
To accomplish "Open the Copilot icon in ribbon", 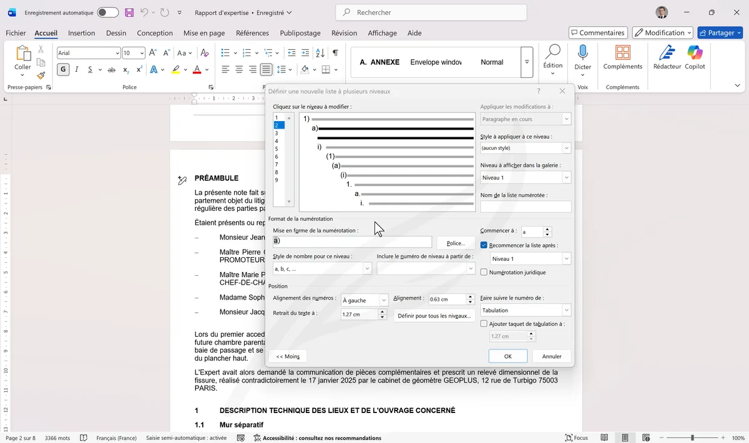I will 695,53.
